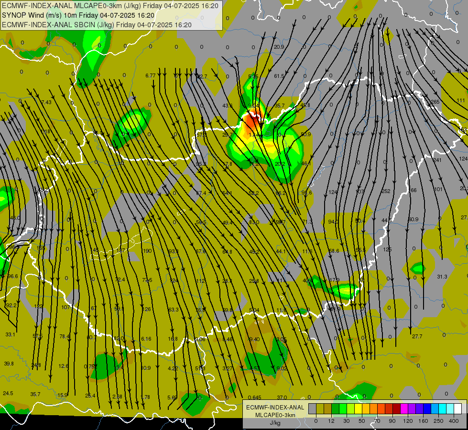Click the map value '7.43'
468x430 pixels.
point(46,102)
